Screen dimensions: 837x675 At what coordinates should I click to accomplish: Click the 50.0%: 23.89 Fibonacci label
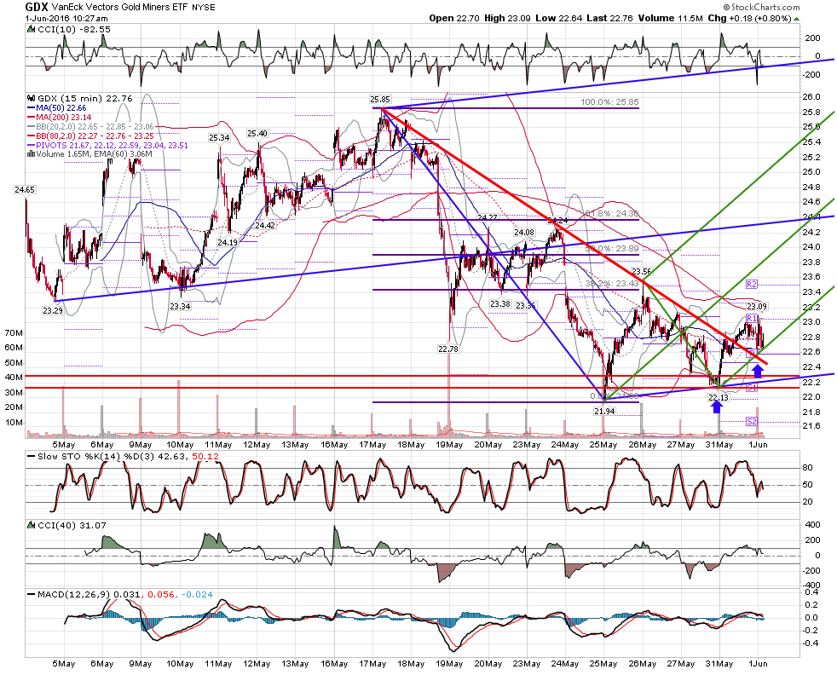tap(612, 249)
